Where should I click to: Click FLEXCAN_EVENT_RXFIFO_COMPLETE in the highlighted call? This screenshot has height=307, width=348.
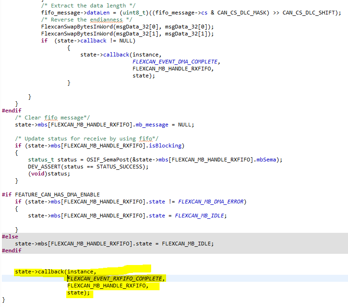(x=114, y=279)
